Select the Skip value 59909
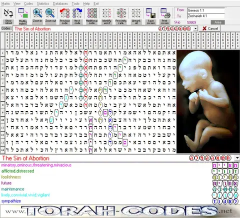240x218 pixels. (x=191, y=22)
